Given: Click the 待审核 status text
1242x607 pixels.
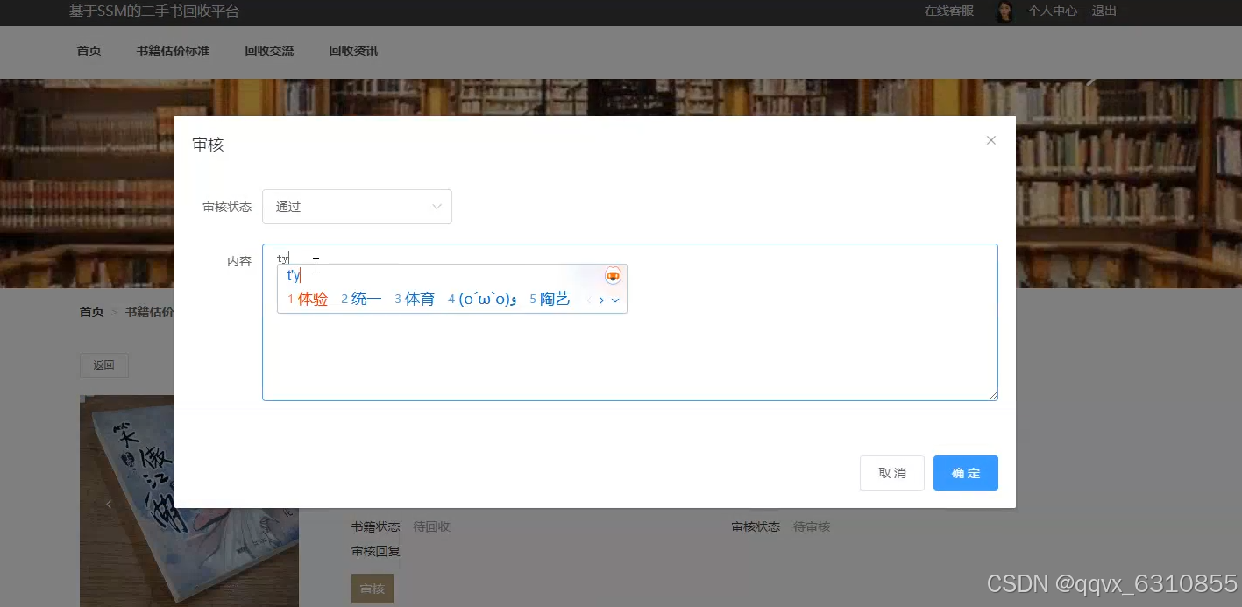Looking at the screenshot, I should pos(812,526).
